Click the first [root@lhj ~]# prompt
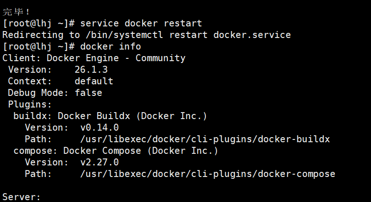The width and height of the screenshot is (371, 202). point(38,24)
